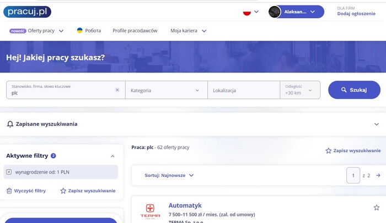Open Moja kariera menu

(184, 31)
